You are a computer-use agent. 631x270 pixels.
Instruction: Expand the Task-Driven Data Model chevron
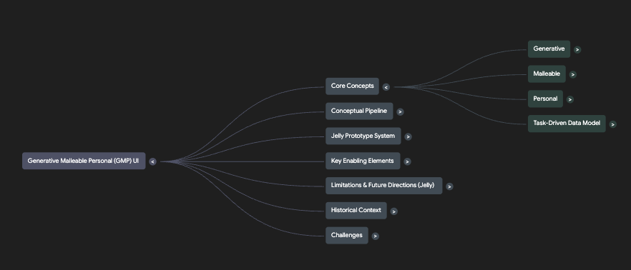(x=612, y=124)
